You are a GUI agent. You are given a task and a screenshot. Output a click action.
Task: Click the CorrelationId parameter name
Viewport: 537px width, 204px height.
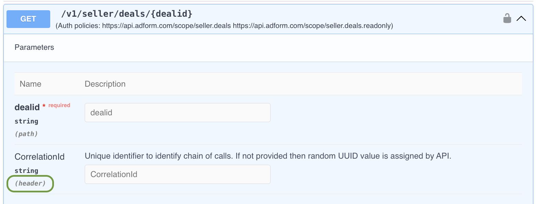click(40, 157)
